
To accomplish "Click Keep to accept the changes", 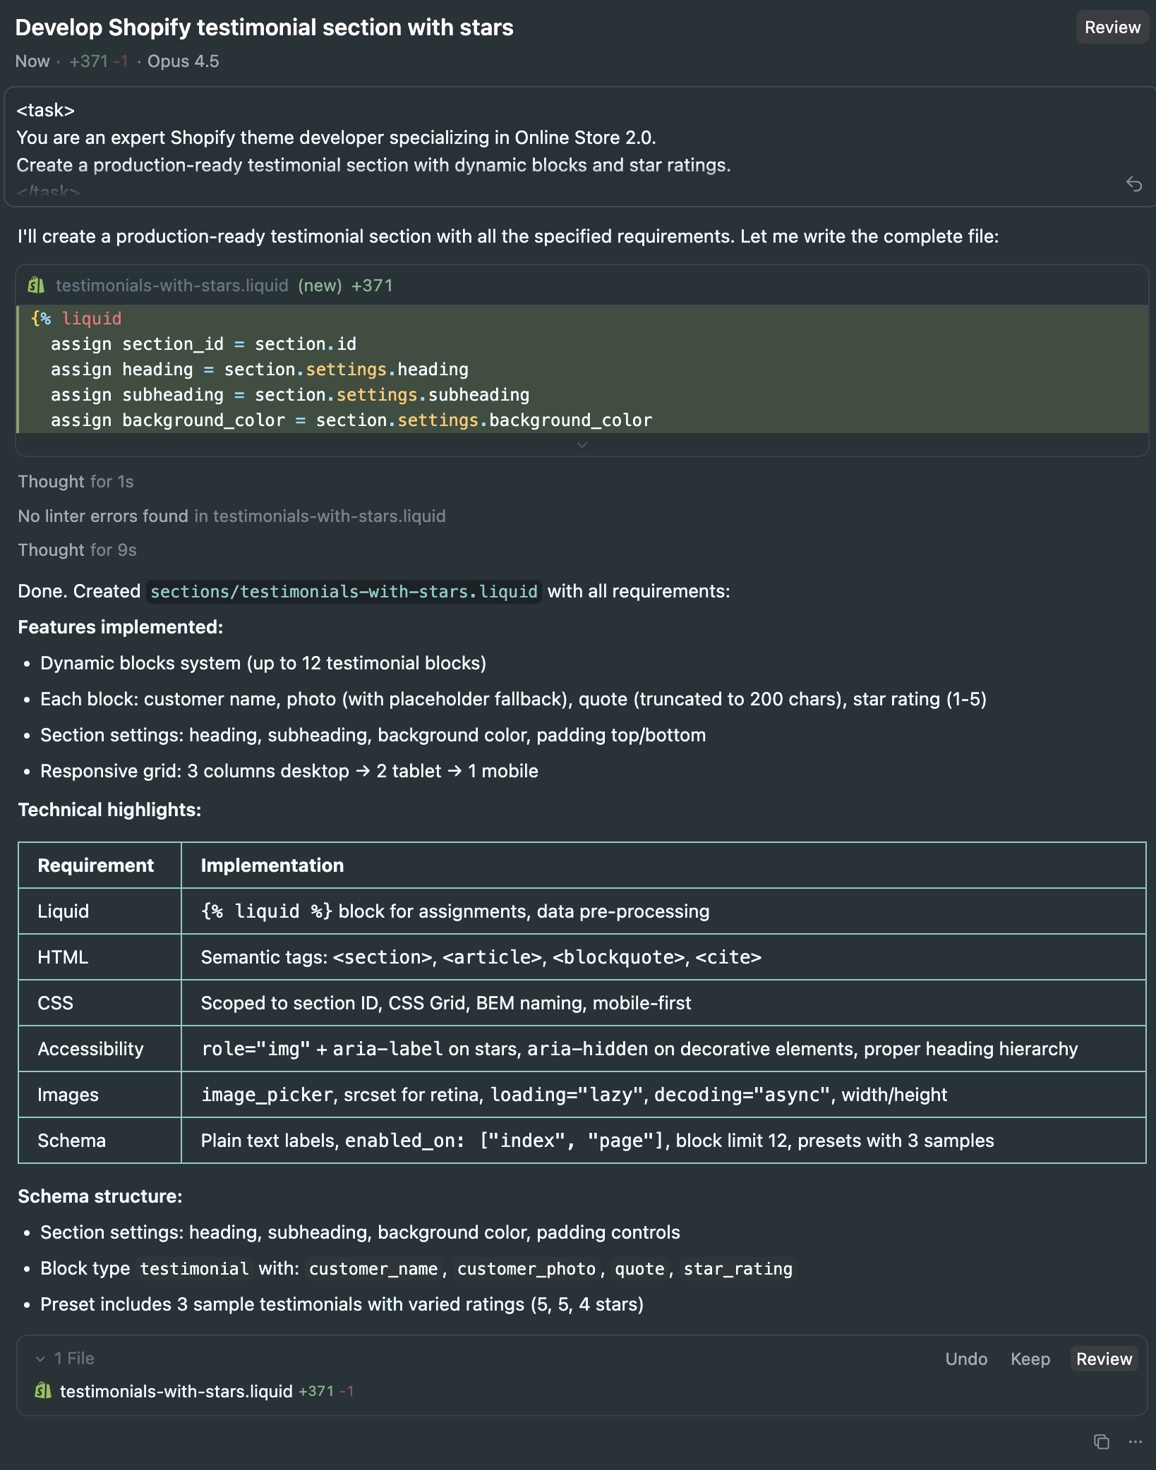I will click(x=1030, y=1359).
